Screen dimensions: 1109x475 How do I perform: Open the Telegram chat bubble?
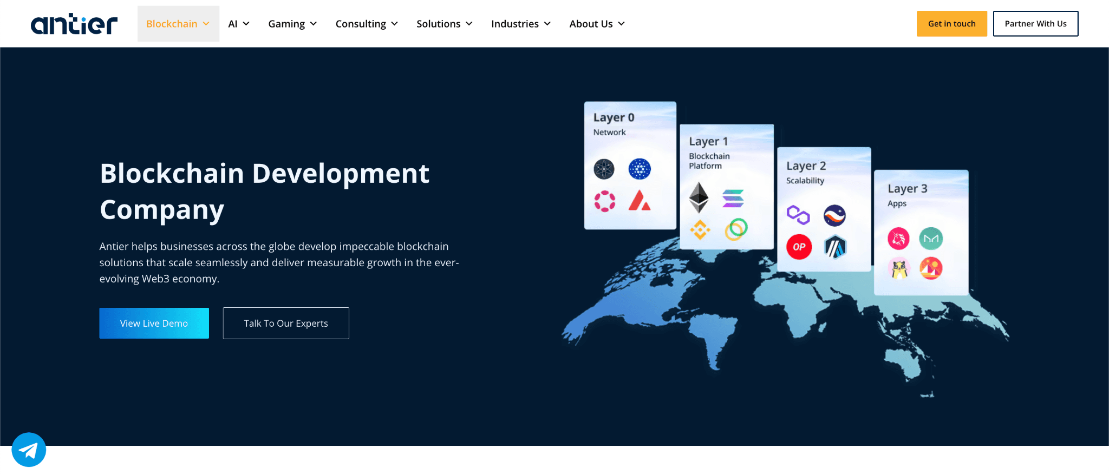coord(29,450)
